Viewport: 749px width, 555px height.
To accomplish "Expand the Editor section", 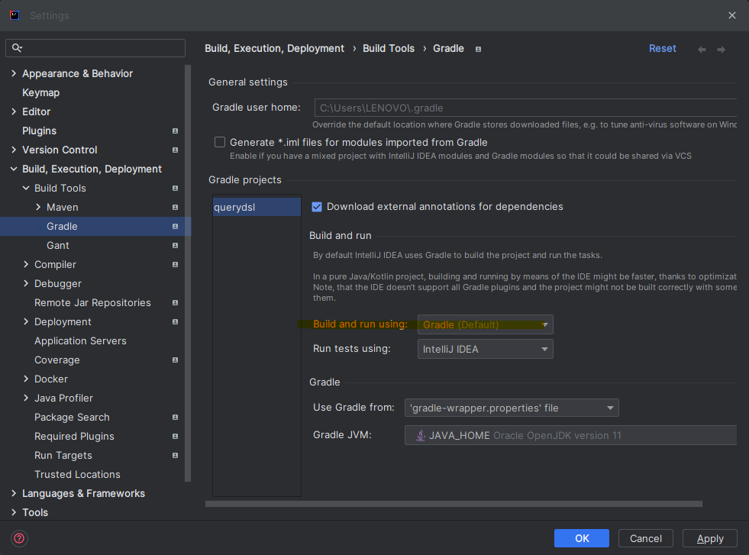I will pos(14,111).
